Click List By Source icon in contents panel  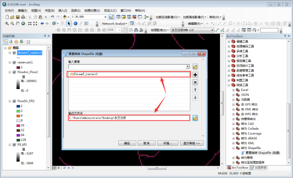tap(11, 42)
